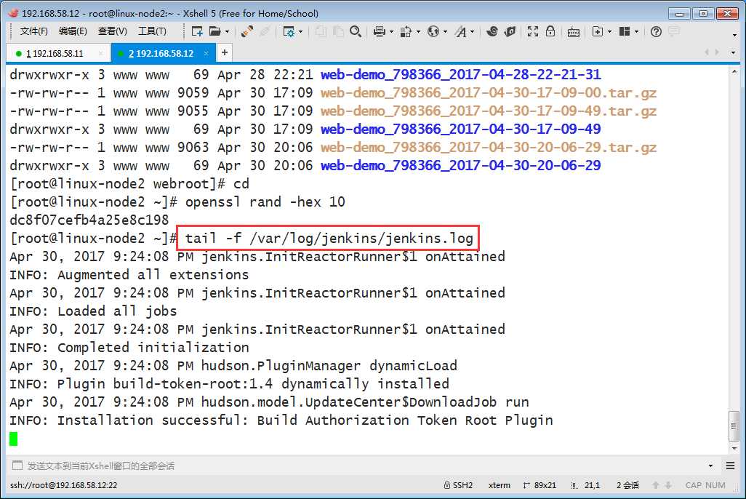Expand file transfer dropdown arrow
The height and width of the screenshot is (499, 746).
point(418,32)
